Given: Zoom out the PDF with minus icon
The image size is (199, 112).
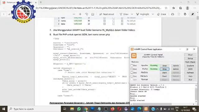Looking at the screenshot, I should [74, 14].
